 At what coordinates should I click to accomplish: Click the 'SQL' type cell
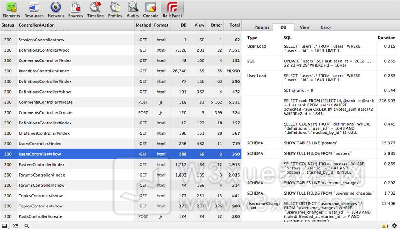pos(251,61)
